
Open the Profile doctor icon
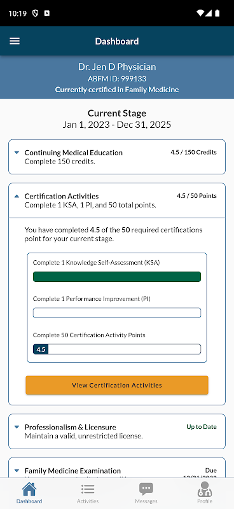pos(205,489)
